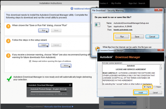The height and width of the screenshot is (109, 166).
Task: Click Run in File Download security warning
Action: pos(122,37)
